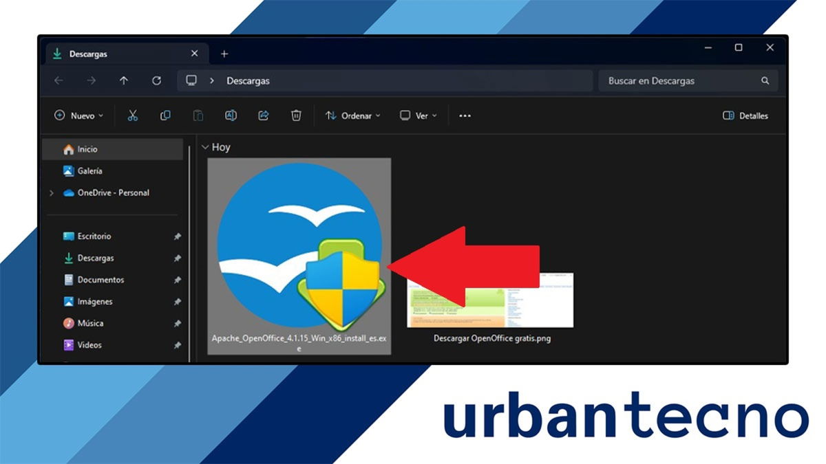The image size is (826, 464).
Task: Open the more options ellipsis menu
Action: pos(465,115)
